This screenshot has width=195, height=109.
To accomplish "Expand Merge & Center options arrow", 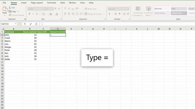I will point(104,14).
